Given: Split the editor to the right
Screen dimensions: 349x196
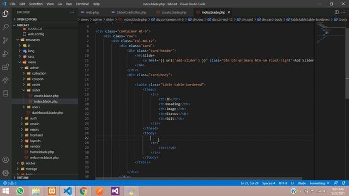Looking at the screenshot, I should [336, 12].
